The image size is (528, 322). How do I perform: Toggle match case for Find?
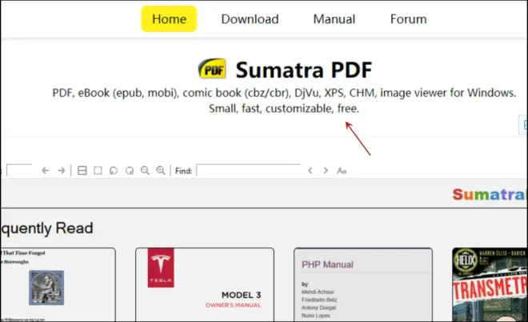pyautogui.click(x=342, y=170)
